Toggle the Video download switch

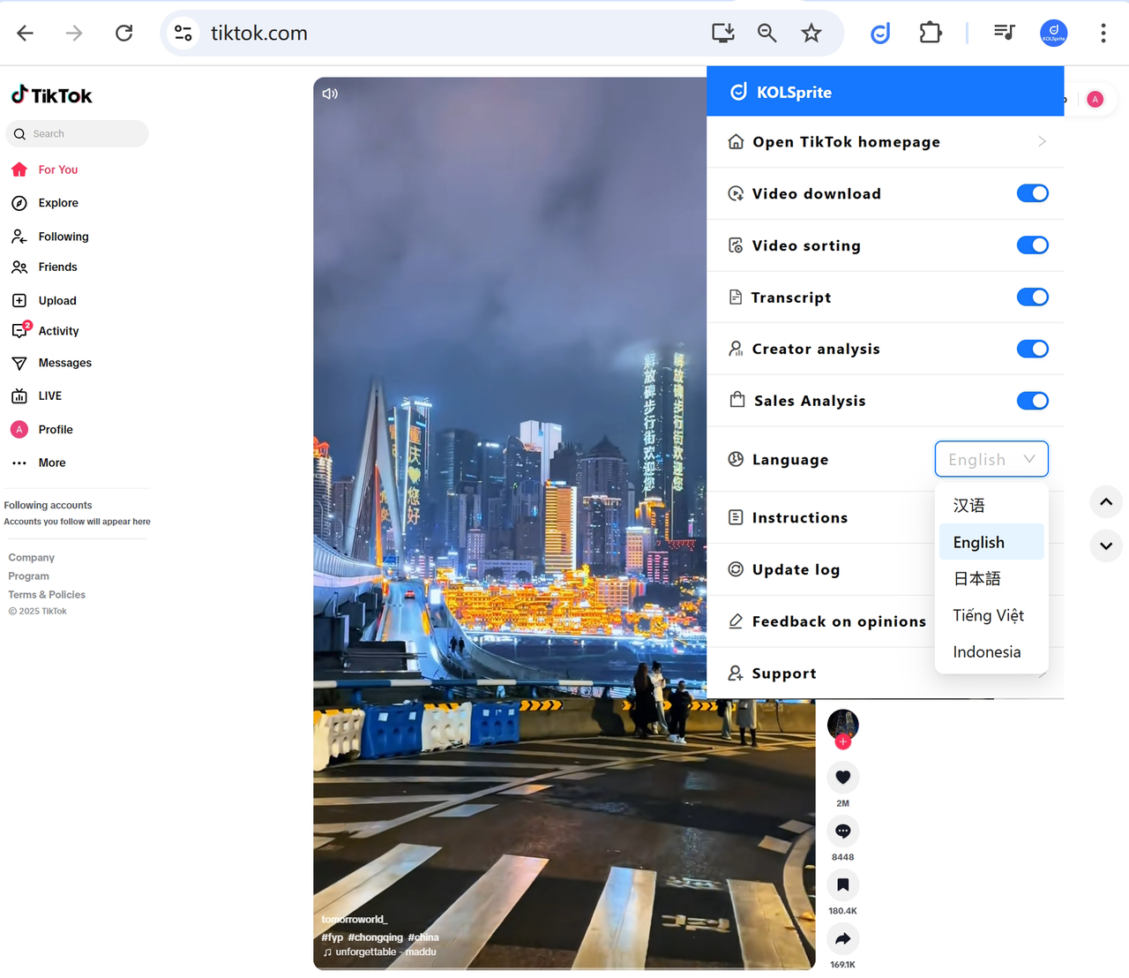click(x=1033, y=193)
